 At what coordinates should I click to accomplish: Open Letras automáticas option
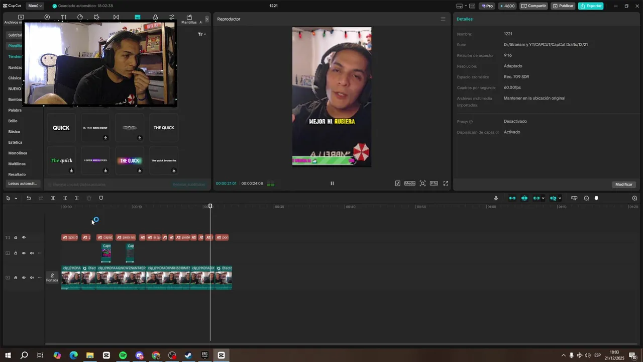[x=22, y=184]
